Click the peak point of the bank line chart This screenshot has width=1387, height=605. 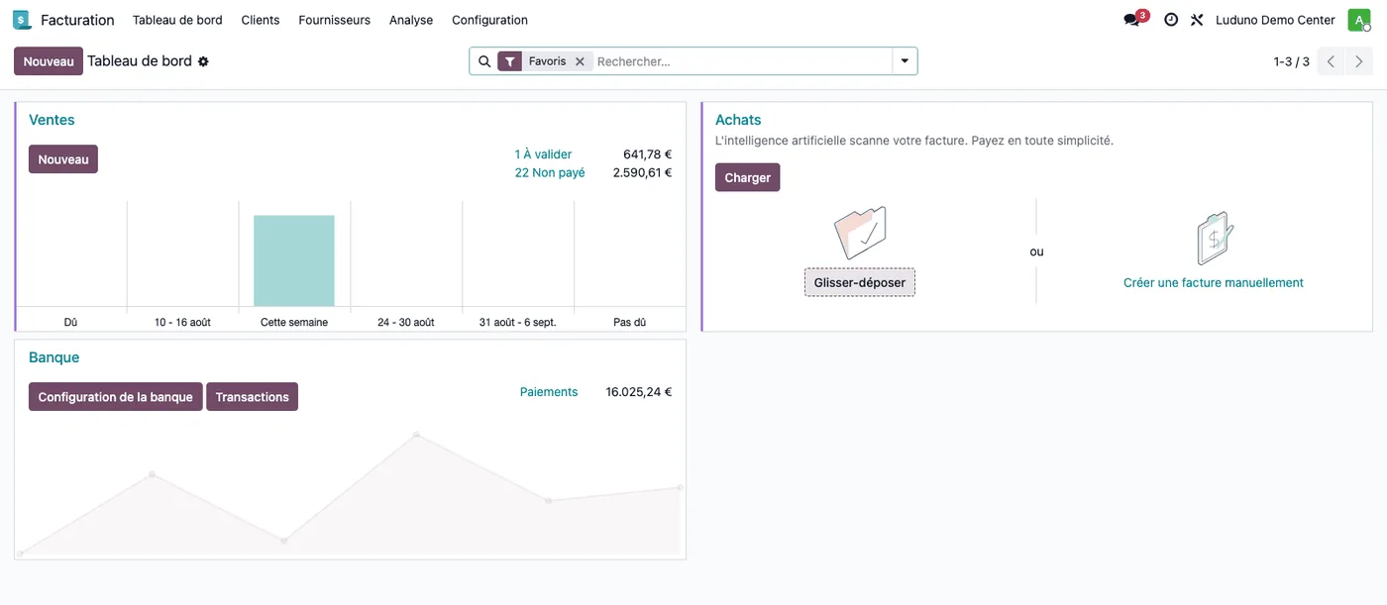point(416,435)
